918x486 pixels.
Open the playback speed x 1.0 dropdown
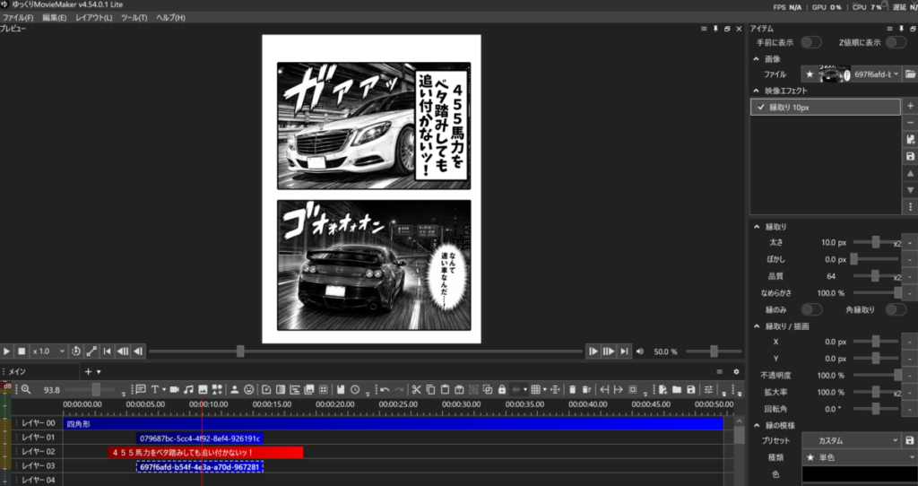[x=48, y=351]
